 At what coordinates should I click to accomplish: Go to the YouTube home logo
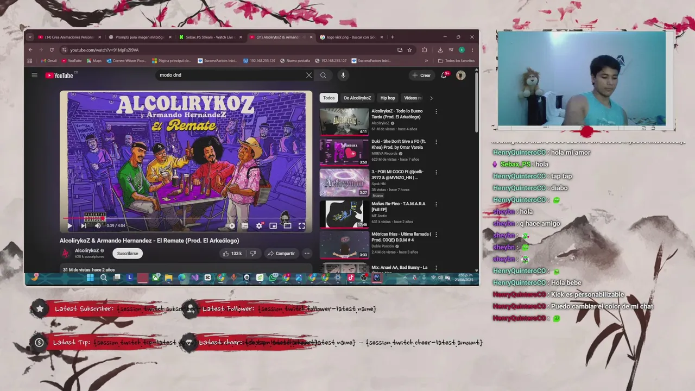click(60, 75)
